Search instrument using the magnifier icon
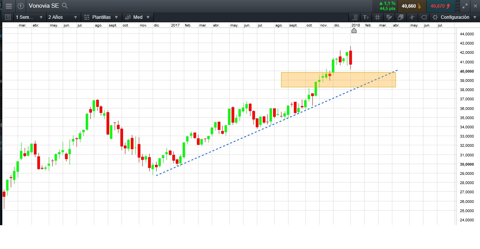 [x=65, y=6]
